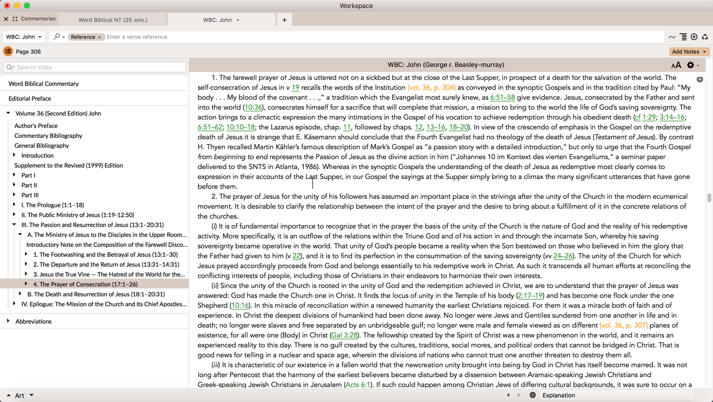
Task: Follow the 2:17–19 verse link
Action: coord(530,296)
